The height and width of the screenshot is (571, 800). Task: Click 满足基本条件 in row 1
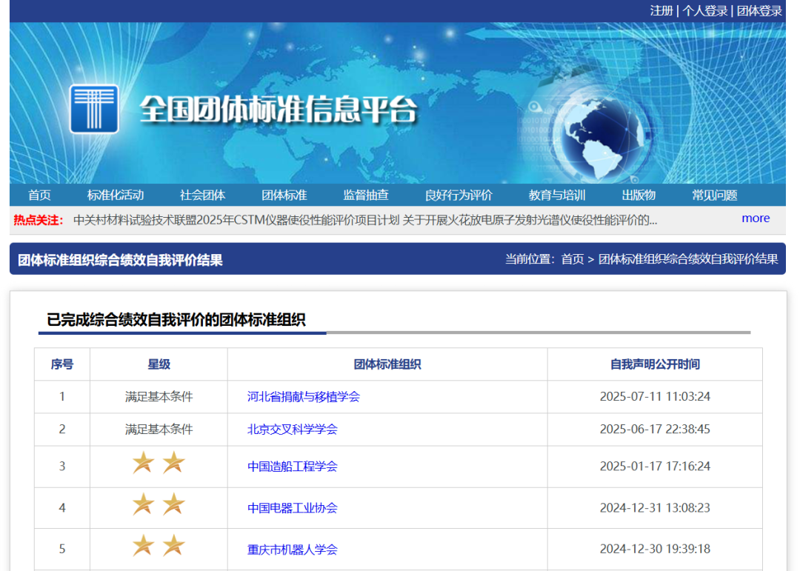159,397
